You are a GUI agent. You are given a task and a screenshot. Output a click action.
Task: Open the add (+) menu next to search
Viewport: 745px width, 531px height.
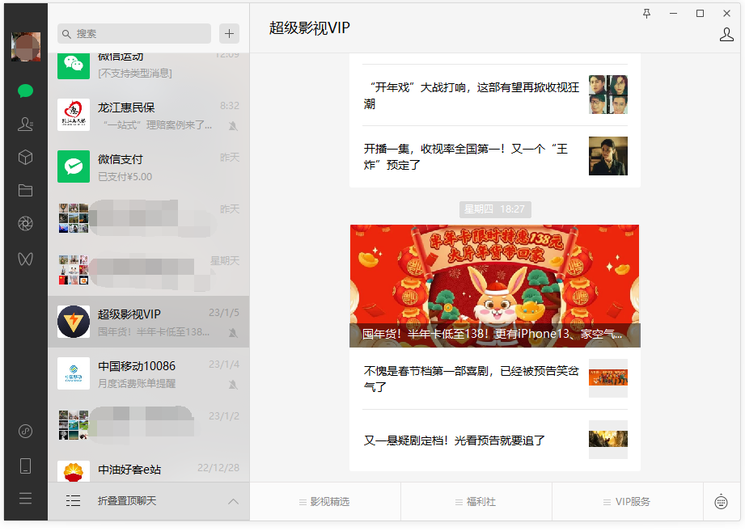(x=229, y=33)
